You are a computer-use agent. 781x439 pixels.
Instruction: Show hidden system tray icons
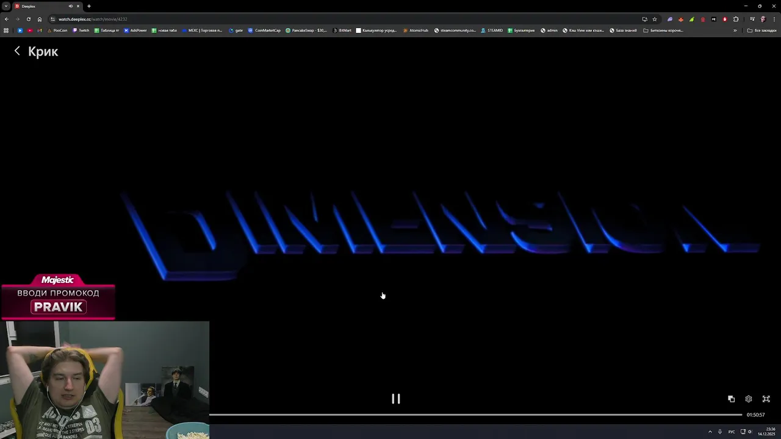click(x=710, y=432)
